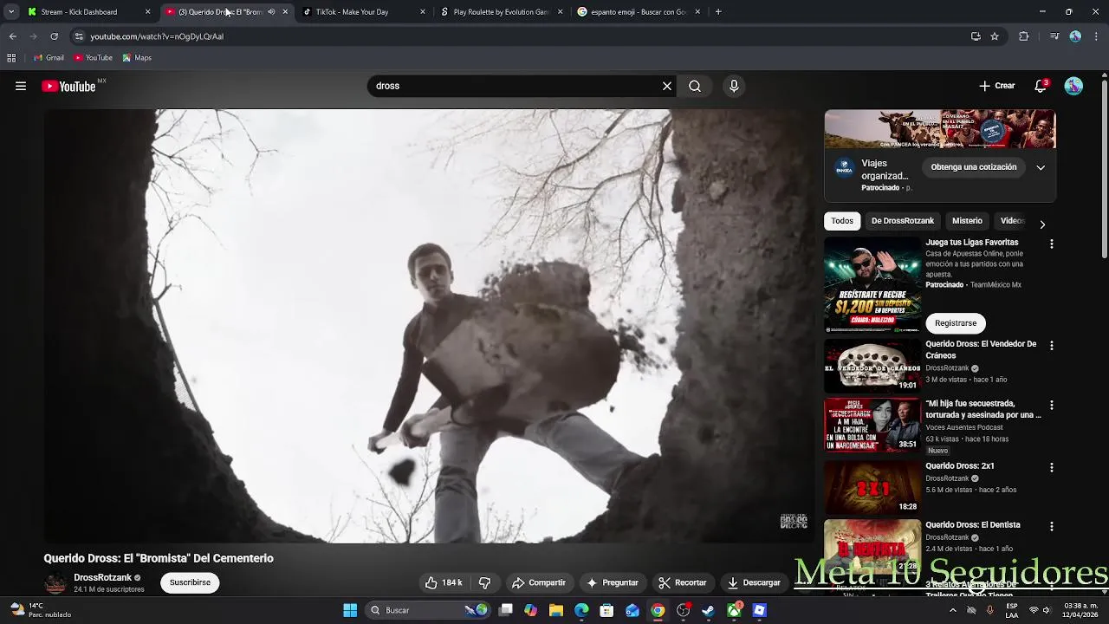
Task: Show hidden system tray icons
Action: click(x=952, y=610)
